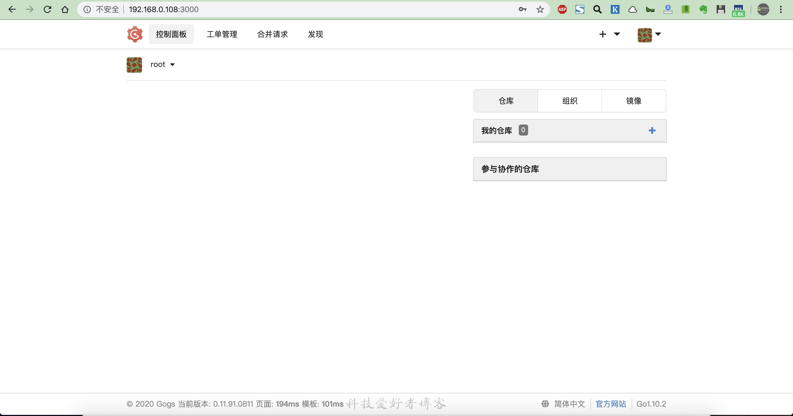Open the bw extension icon
This screenshot has width=793, height=416.
click(x=650, y=10)
